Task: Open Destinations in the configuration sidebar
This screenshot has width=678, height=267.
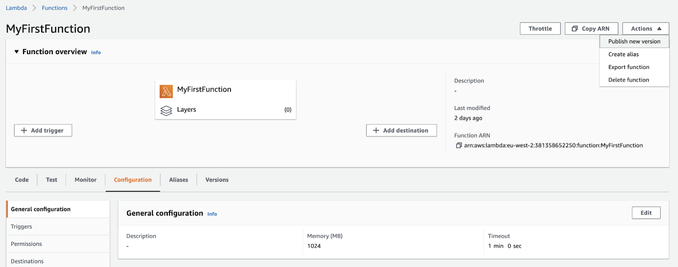Action: tap(58, 261)
